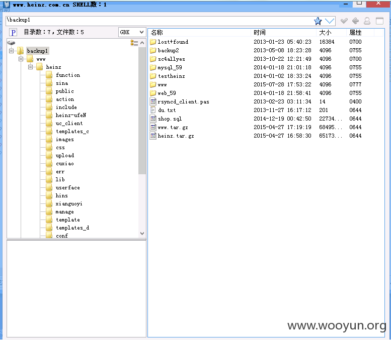Click the size 16384 cell
Image resolution: width=391 pixels, height=340 pixels.
327,42
